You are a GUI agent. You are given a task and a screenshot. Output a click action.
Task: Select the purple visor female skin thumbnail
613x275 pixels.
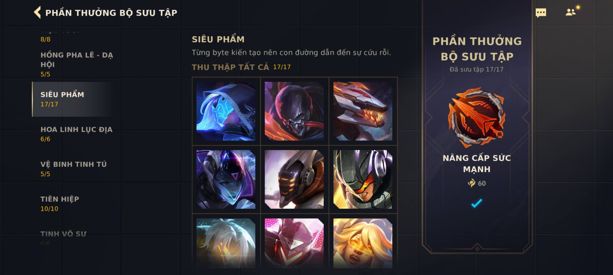[226, 180]
